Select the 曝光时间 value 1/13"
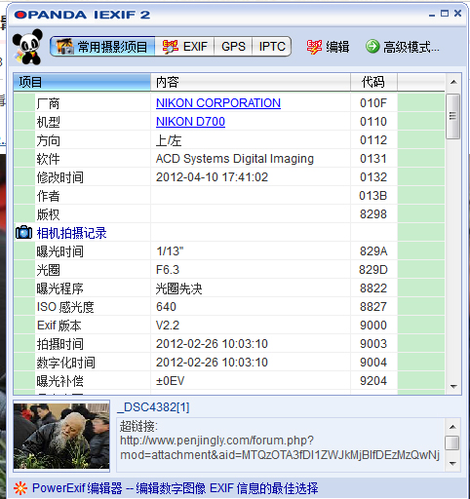The width and height of the screenshot is (470, 499). pos(170,251)
